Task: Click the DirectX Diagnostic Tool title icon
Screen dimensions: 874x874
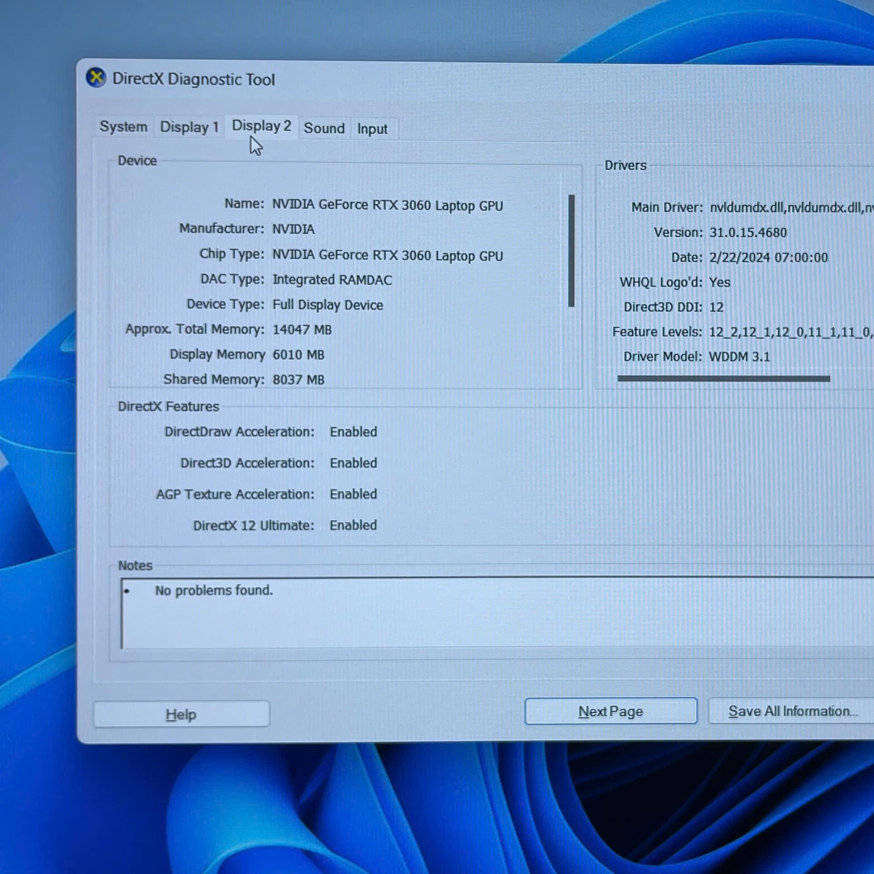Action: [x=96, y=78]
